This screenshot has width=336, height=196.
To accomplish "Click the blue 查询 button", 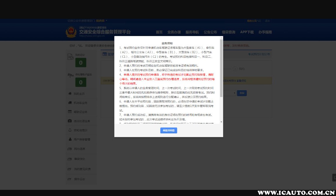I will tap(242, 93).
